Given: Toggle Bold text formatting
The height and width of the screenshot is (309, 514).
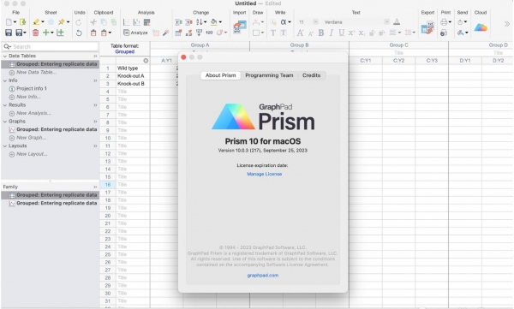Looking at the screenshot, I should pyautogui.click(x=321, y=33).
